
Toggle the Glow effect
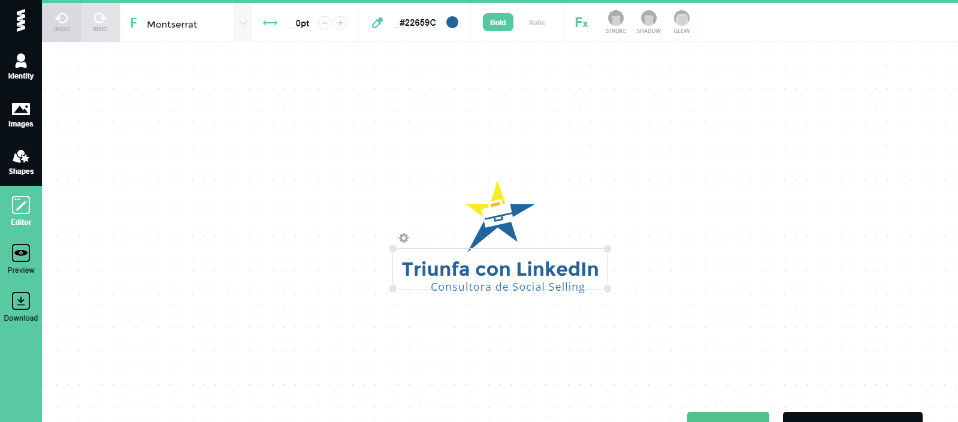[682, 22]
